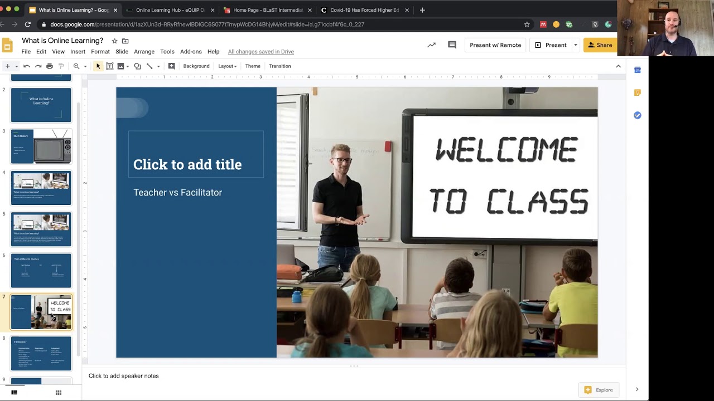Viewport: 714px width, 401px height.
Task: Open the Add-ons menu
Action: [x=191, y=52]
